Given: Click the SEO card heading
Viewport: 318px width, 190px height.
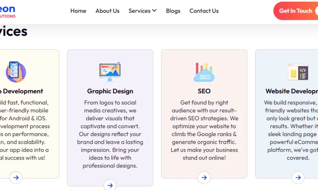Looking at the screenshot, I should tap(204, 91).
